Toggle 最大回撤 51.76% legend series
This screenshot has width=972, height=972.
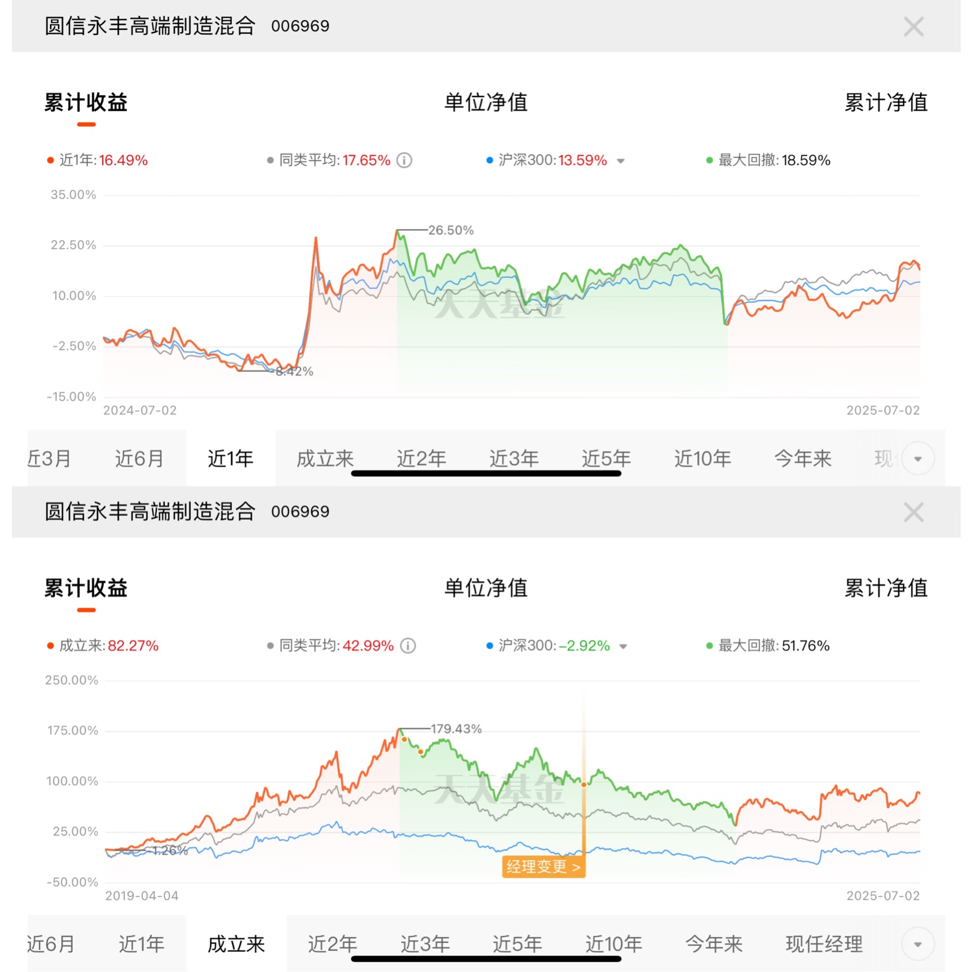pos(768,646)
